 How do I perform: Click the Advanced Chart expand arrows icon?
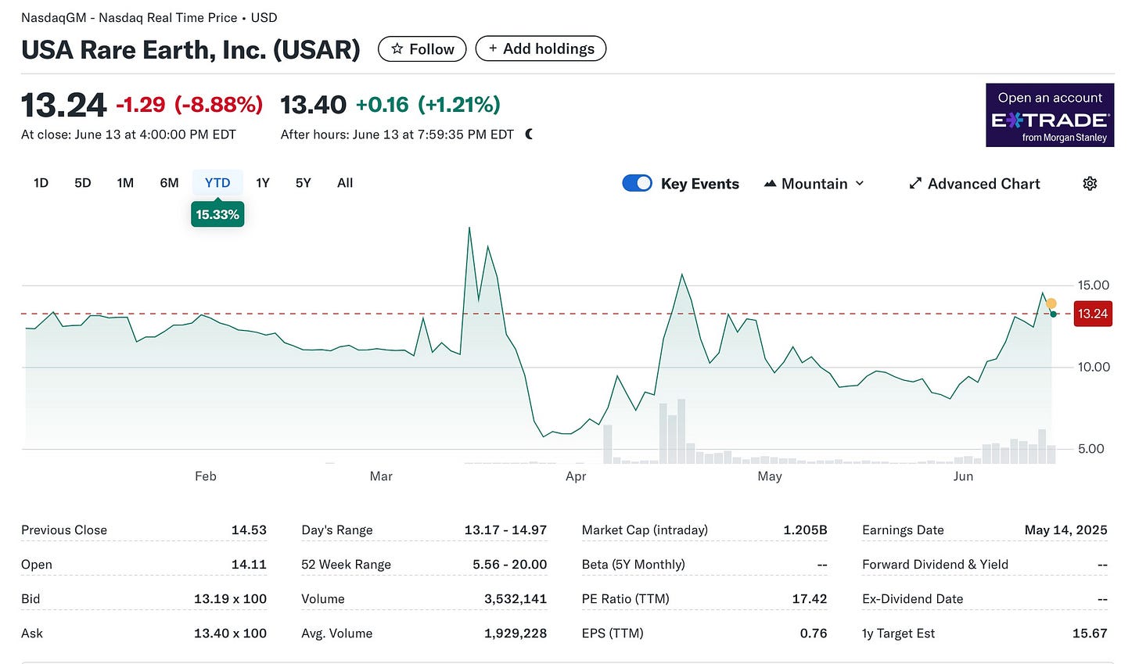[x=915, y=183]
